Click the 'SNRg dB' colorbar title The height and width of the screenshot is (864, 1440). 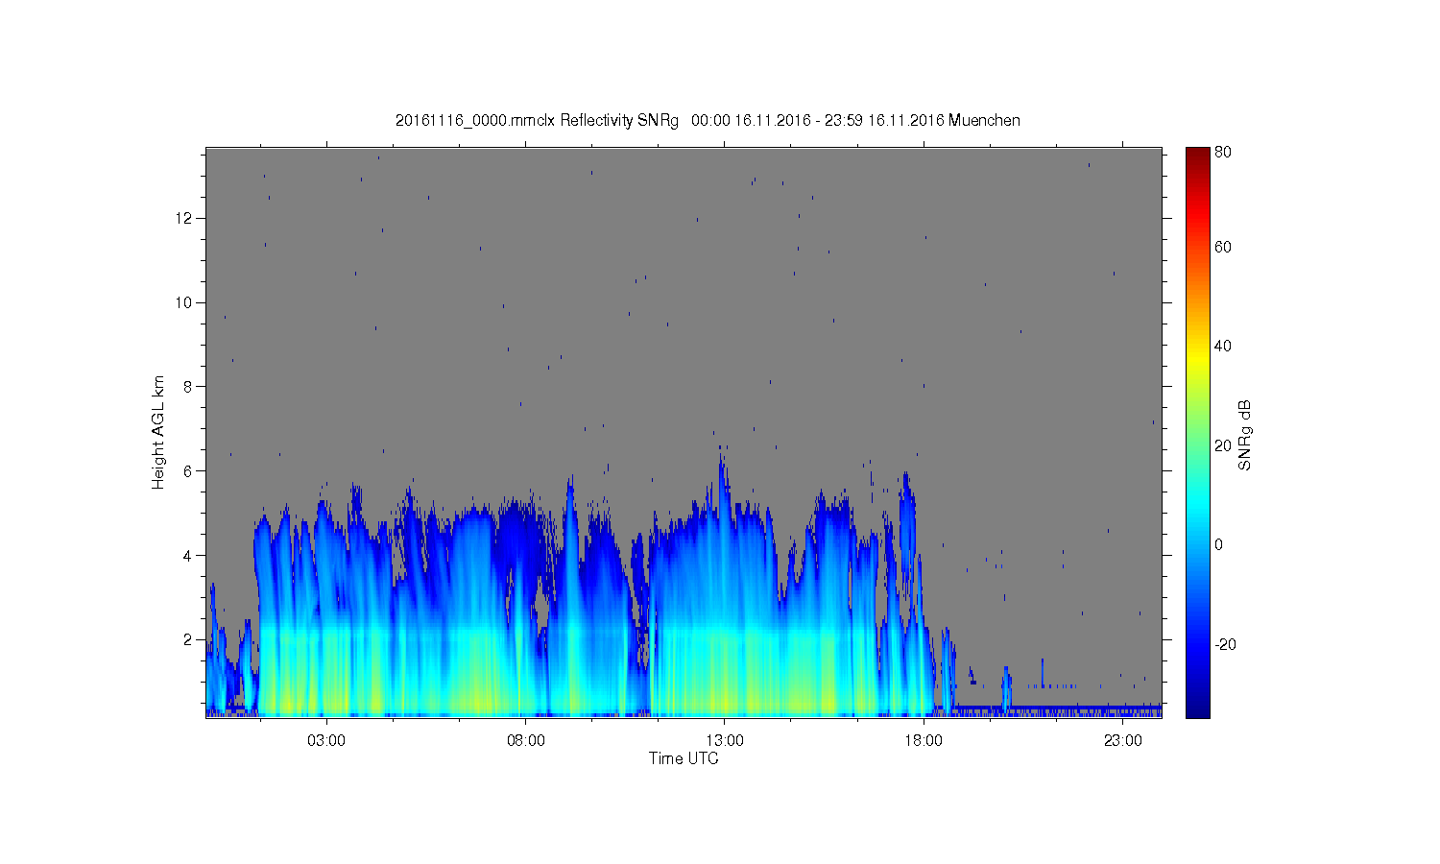tap(1244, 435)
